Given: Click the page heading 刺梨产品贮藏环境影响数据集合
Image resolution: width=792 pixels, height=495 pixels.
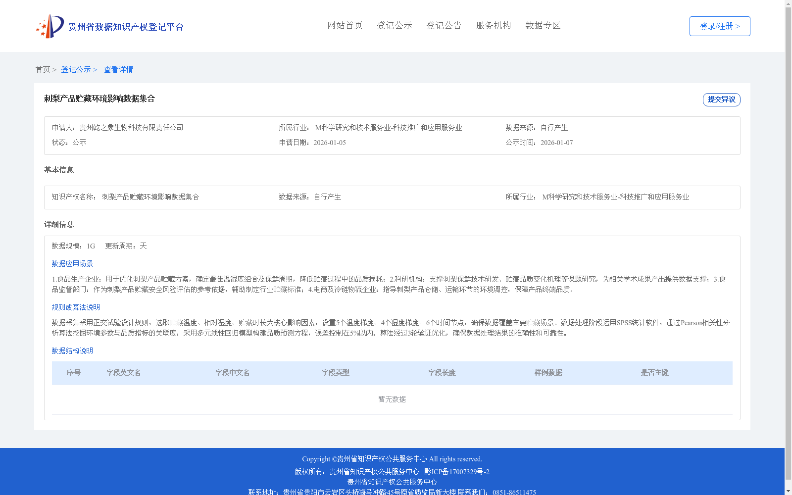Looking at the screenshot, I should tap(99, 99).
